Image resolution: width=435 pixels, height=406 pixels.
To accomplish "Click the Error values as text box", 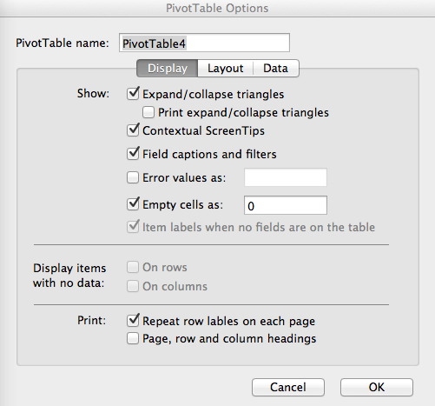I will click(x=286, y=177).
